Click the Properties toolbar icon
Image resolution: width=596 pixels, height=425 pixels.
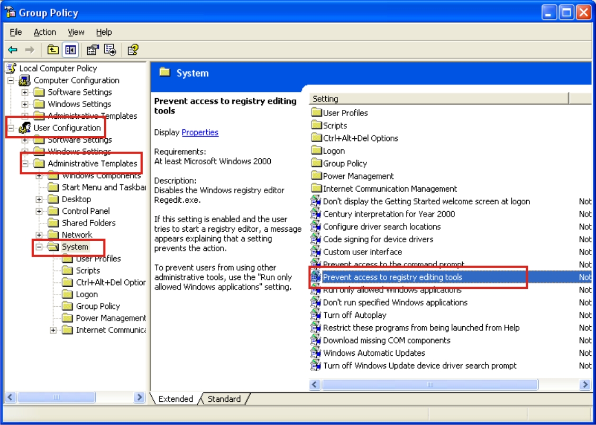tap(93, 50)
